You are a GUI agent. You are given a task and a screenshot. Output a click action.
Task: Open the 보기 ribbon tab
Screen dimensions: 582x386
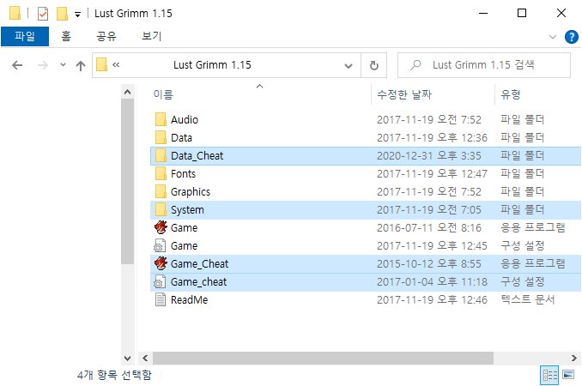point(151,37)
